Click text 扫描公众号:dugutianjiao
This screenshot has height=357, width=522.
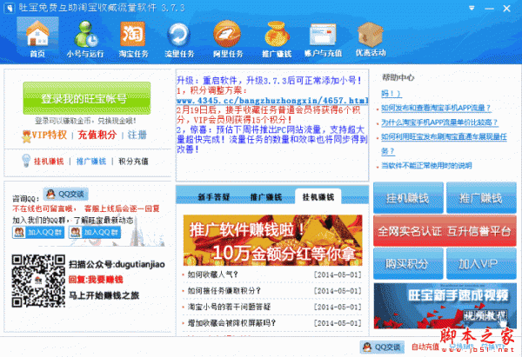117,265
